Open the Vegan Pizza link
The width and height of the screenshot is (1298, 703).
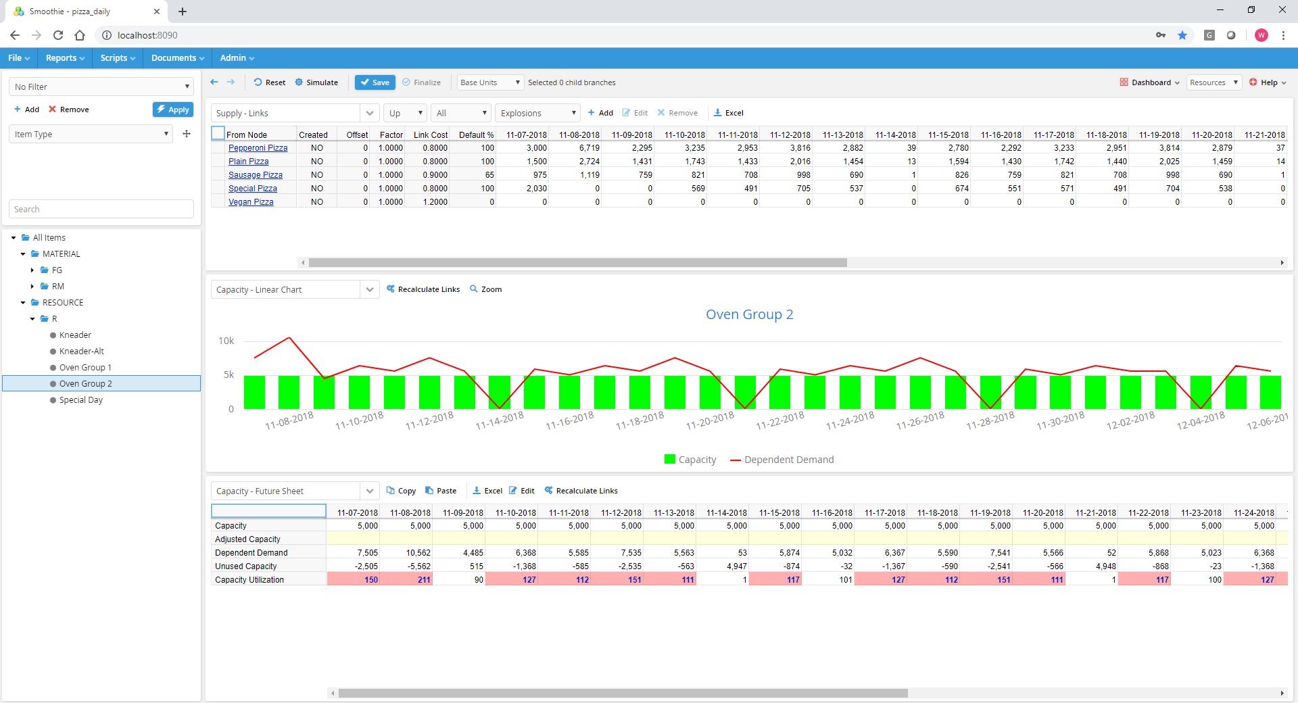(250, 202)
